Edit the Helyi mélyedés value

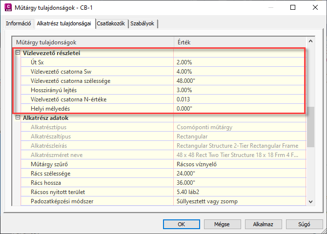click(x=239, y=108)
